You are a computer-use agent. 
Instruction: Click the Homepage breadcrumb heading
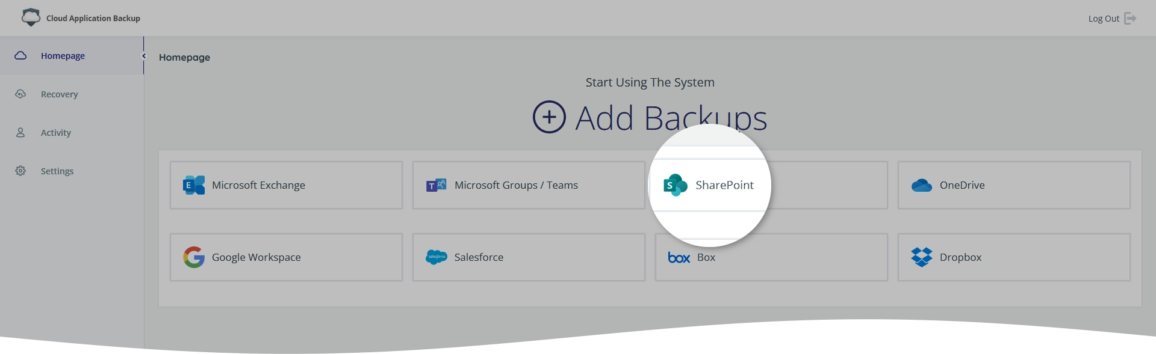pos(184,57)
